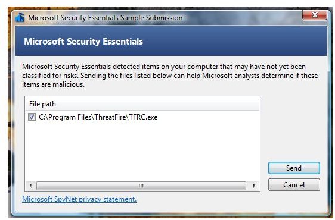Screen dimensions: 335x220
Task: Click the left arrow of horizontal scrollbar
Action: pyautogui.click(x=31, y=186)
